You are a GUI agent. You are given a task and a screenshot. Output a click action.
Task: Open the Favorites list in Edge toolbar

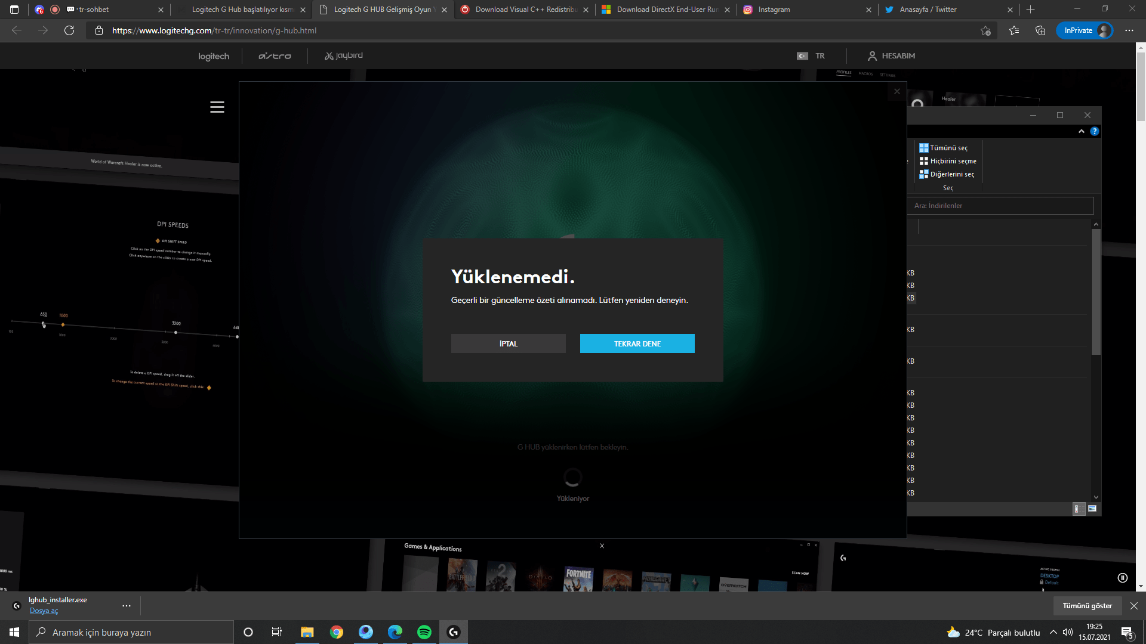1014,30
